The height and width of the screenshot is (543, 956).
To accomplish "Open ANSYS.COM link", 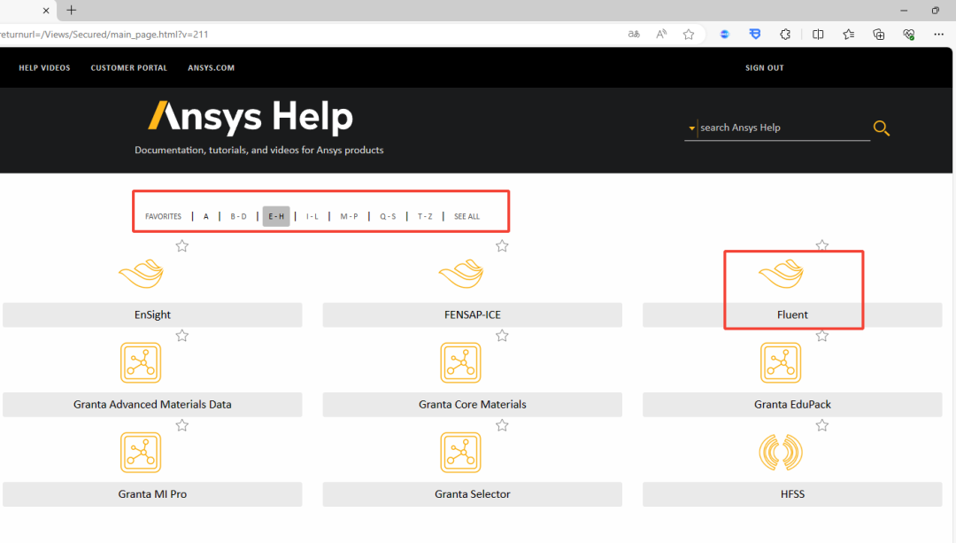I will [211, 67].
